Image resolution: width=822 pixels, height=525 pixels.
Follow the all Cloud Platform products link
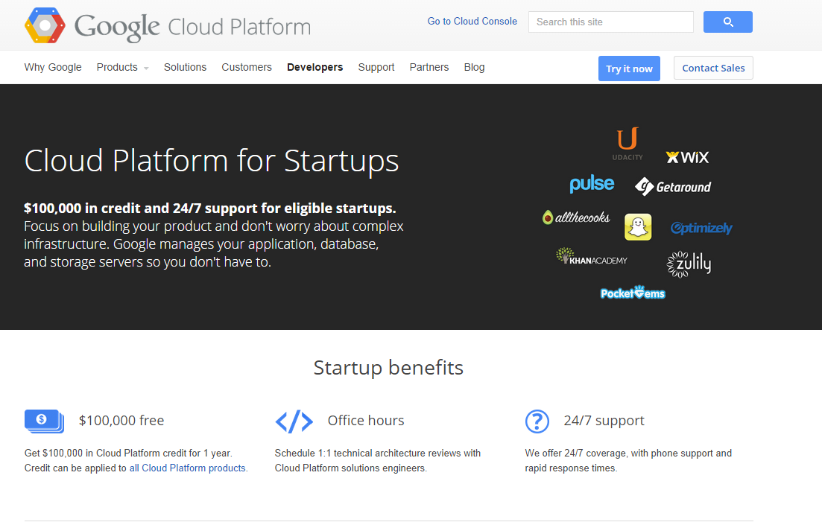point(188,468)
